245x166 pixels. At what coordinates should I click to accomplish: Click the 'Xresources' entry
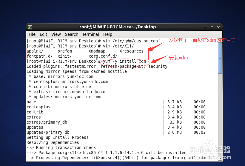[131, 51]
